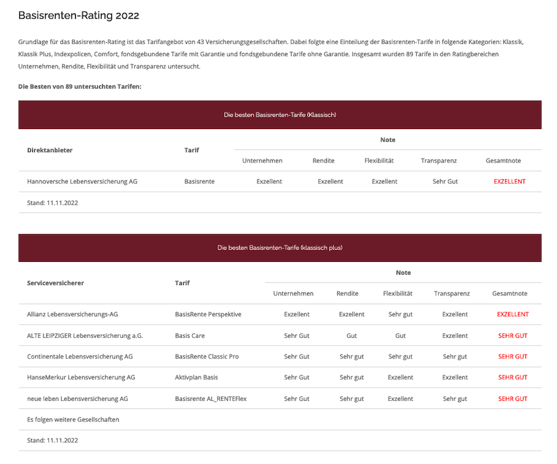Click HanseMerkur's 'Sehr gut' Rendite grade
Screen dimensions: 557x464
[x=352, y=378]
